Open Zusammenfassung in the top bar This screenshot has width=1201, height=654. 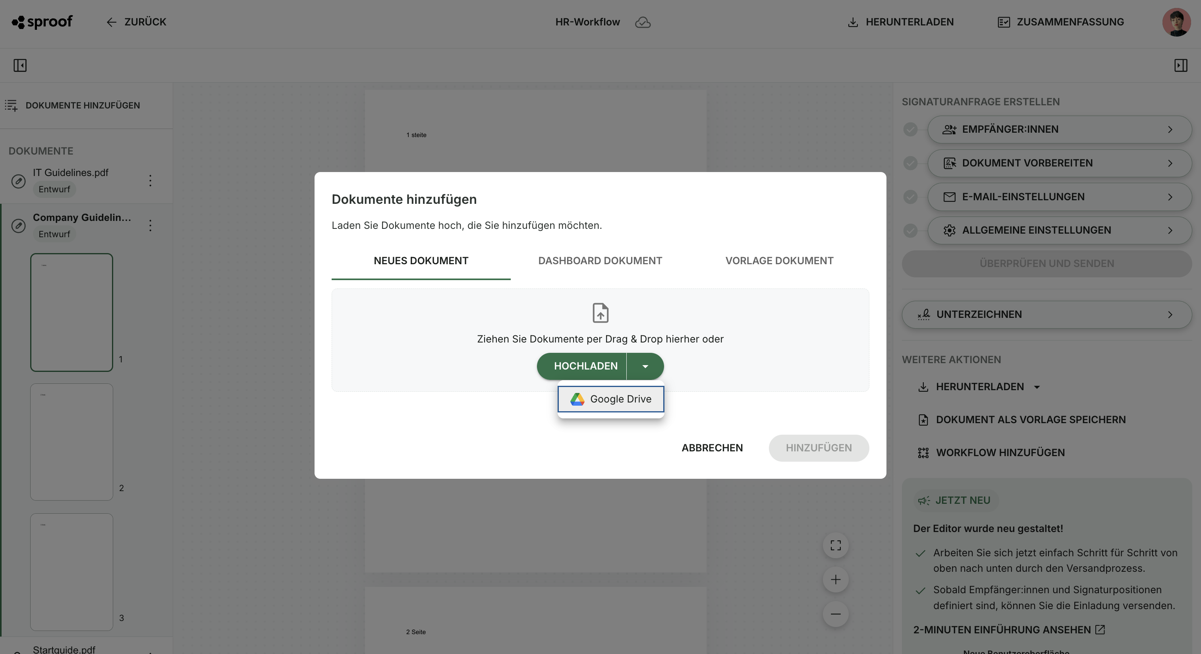pyautogui.click(x=1061, y=22)
